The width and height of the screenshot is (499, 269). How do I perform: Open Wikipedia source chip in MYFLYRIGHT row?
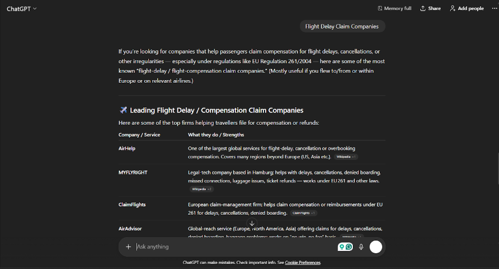pos(202,189)
